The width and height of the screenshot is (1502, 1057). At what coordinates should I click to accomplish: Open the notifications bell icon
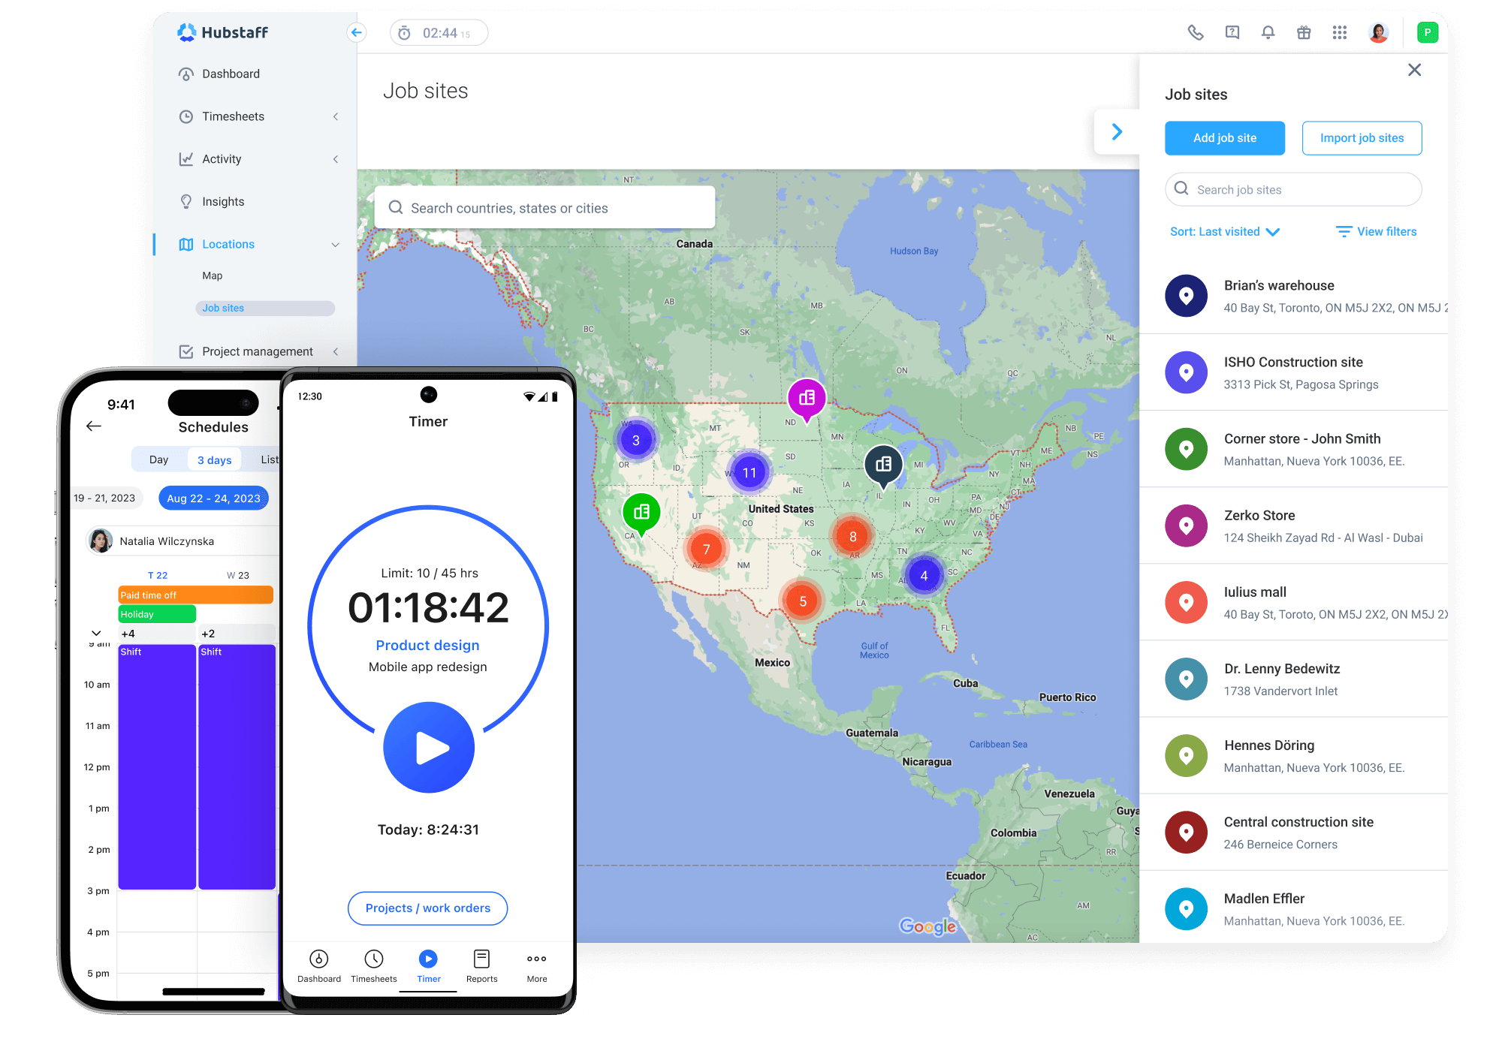point(1268,32)
